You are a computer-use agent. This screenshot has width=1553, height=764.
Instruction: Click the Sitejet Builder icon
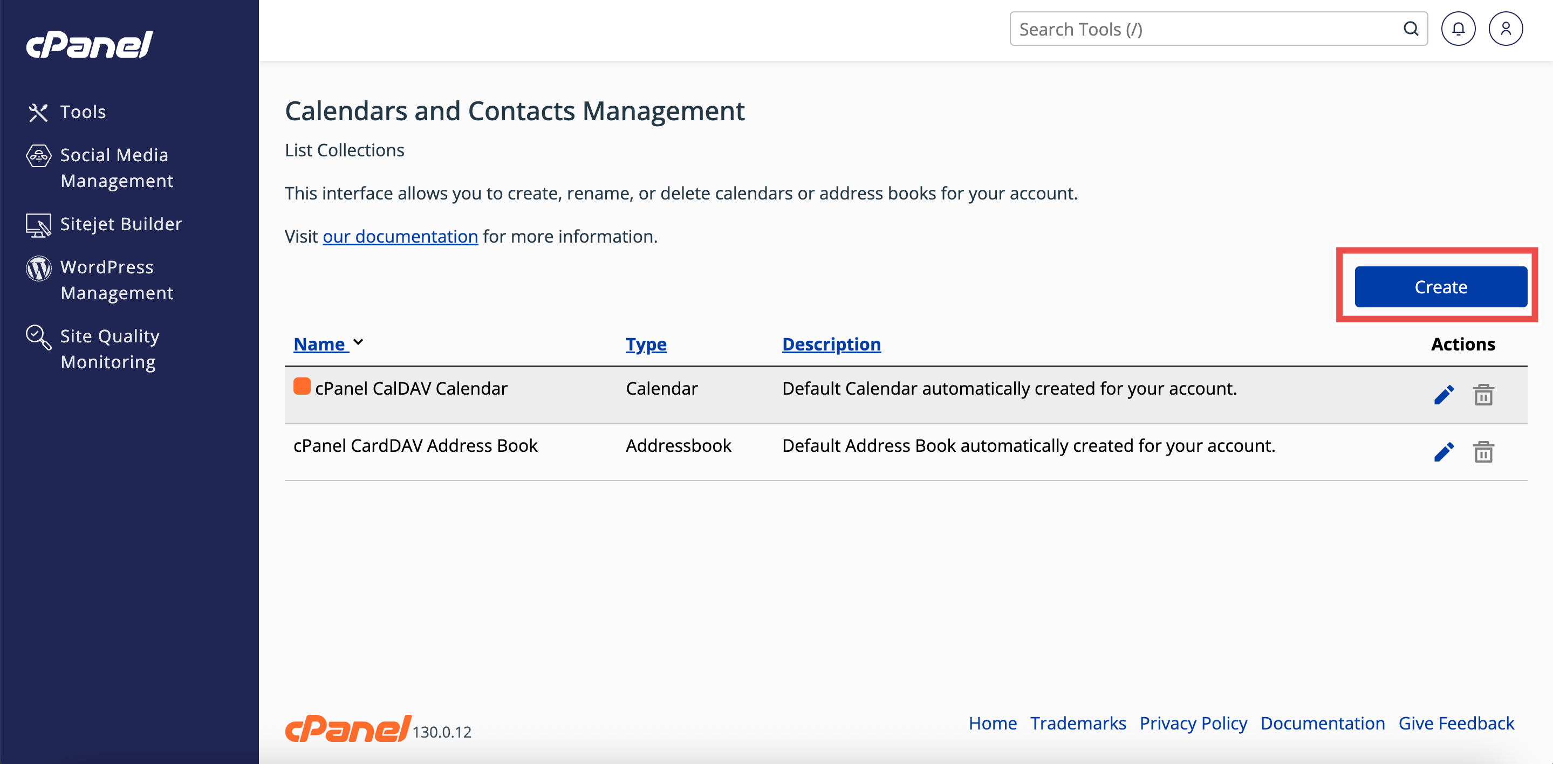pyautogui.click(x=38, y=225)
